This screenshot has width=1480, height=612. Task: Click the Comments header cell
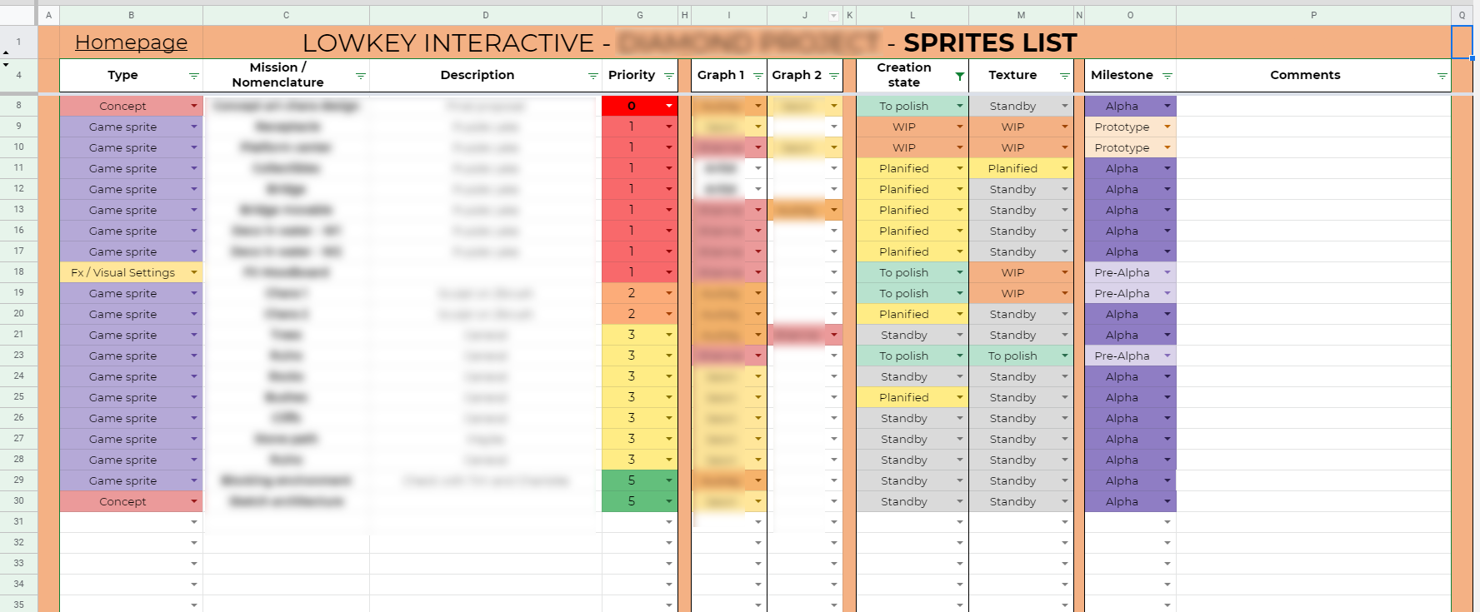pos(1313,75)
